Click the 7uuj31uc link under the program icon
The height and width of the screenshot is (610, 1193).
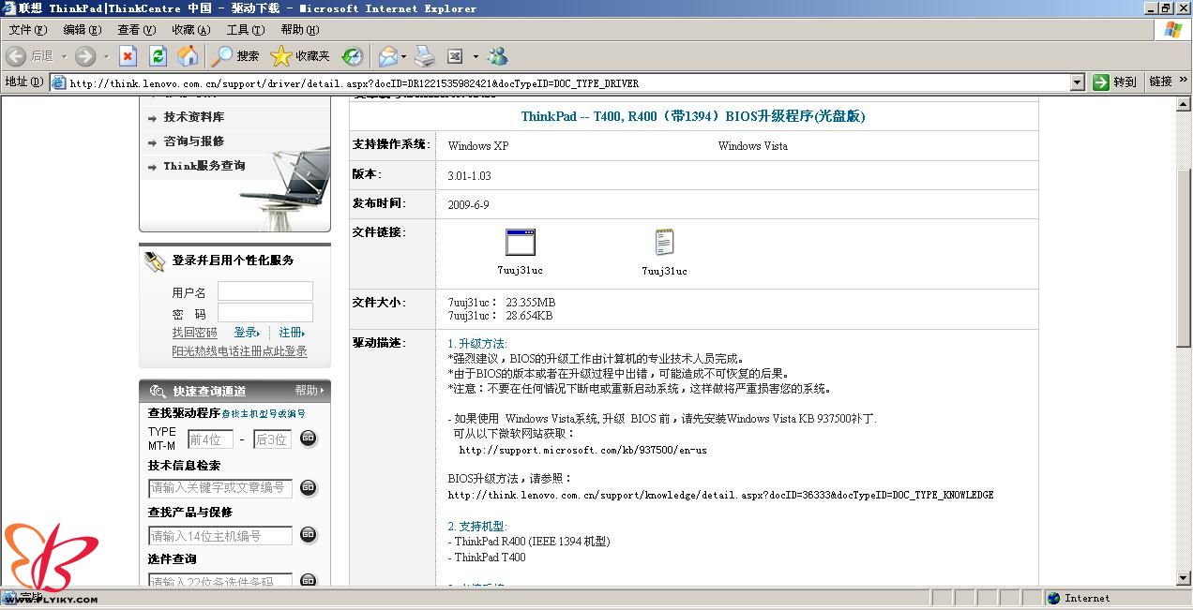click(520, 270)
